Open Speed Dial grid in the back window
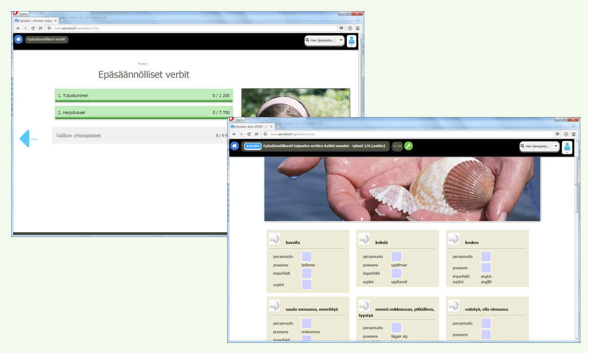This screenshot has width=589, height=353. [x=40, y=28]
